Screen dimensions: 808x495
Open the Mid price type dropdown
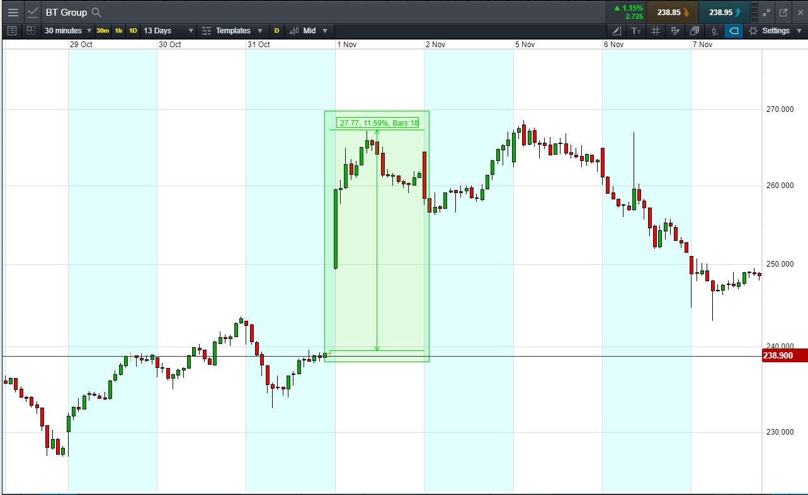click(x=309, y=31)
